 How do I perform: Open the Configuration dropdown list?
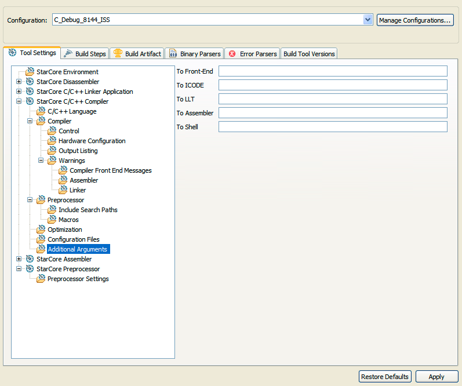(x=368, y=20)
